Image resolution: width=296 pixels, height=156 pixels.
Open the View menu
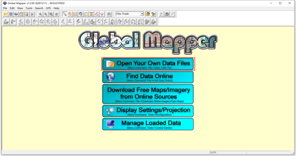coord(20,8)
